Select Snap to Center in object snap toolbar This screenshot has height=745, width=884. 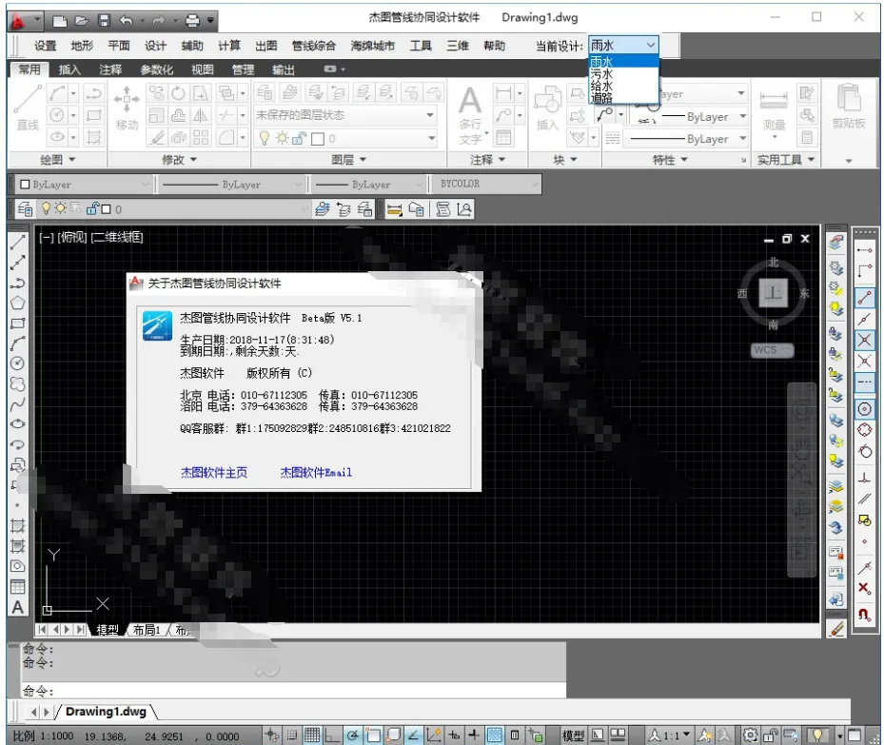click(x=864, y=409)
